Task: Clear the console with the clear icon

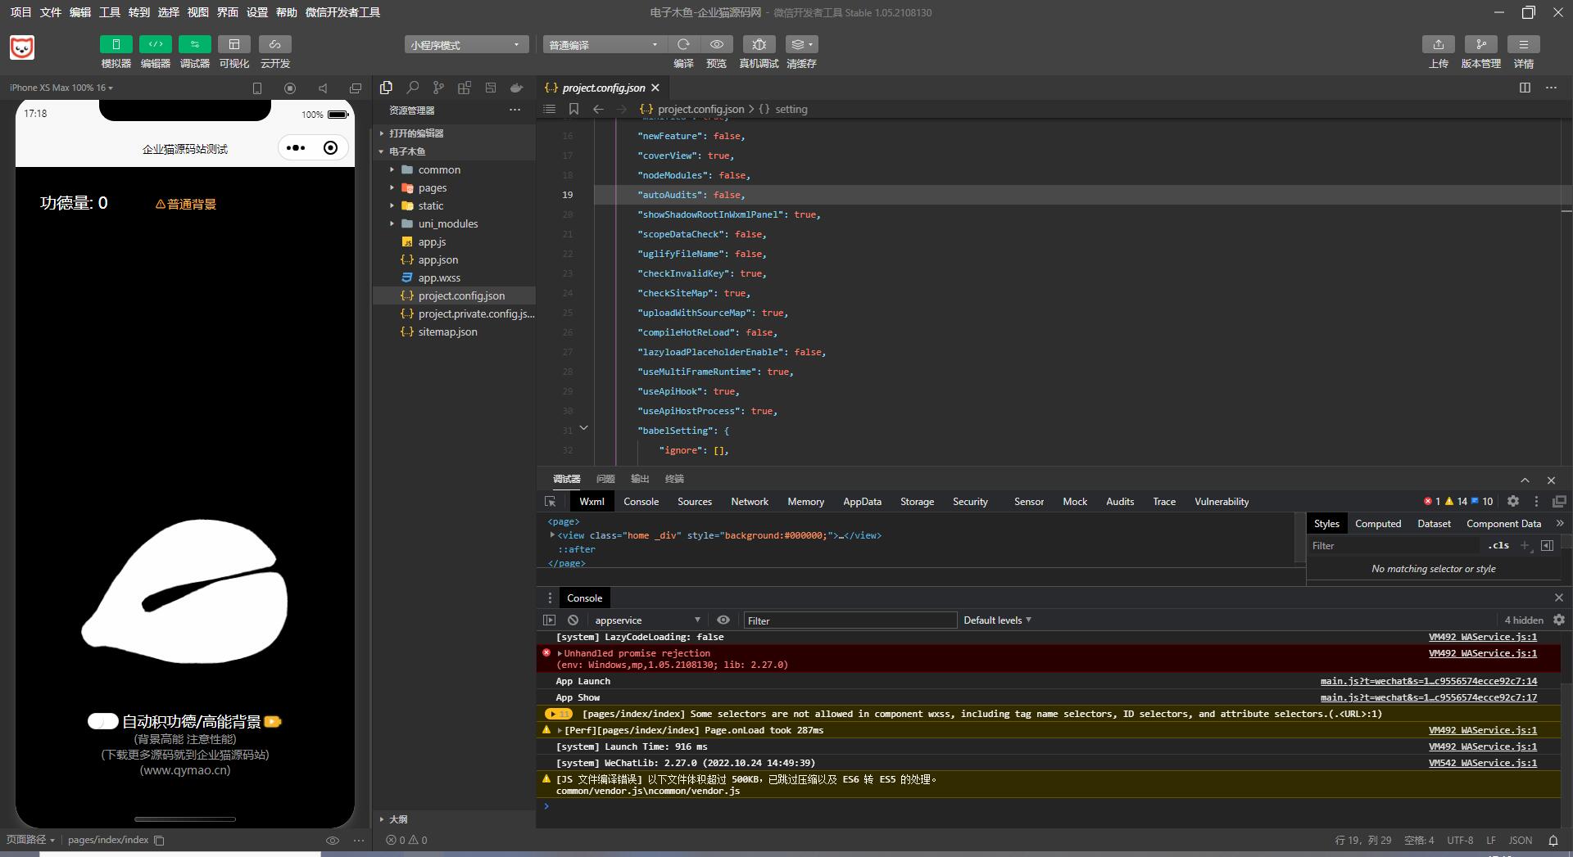Action: 573,620
